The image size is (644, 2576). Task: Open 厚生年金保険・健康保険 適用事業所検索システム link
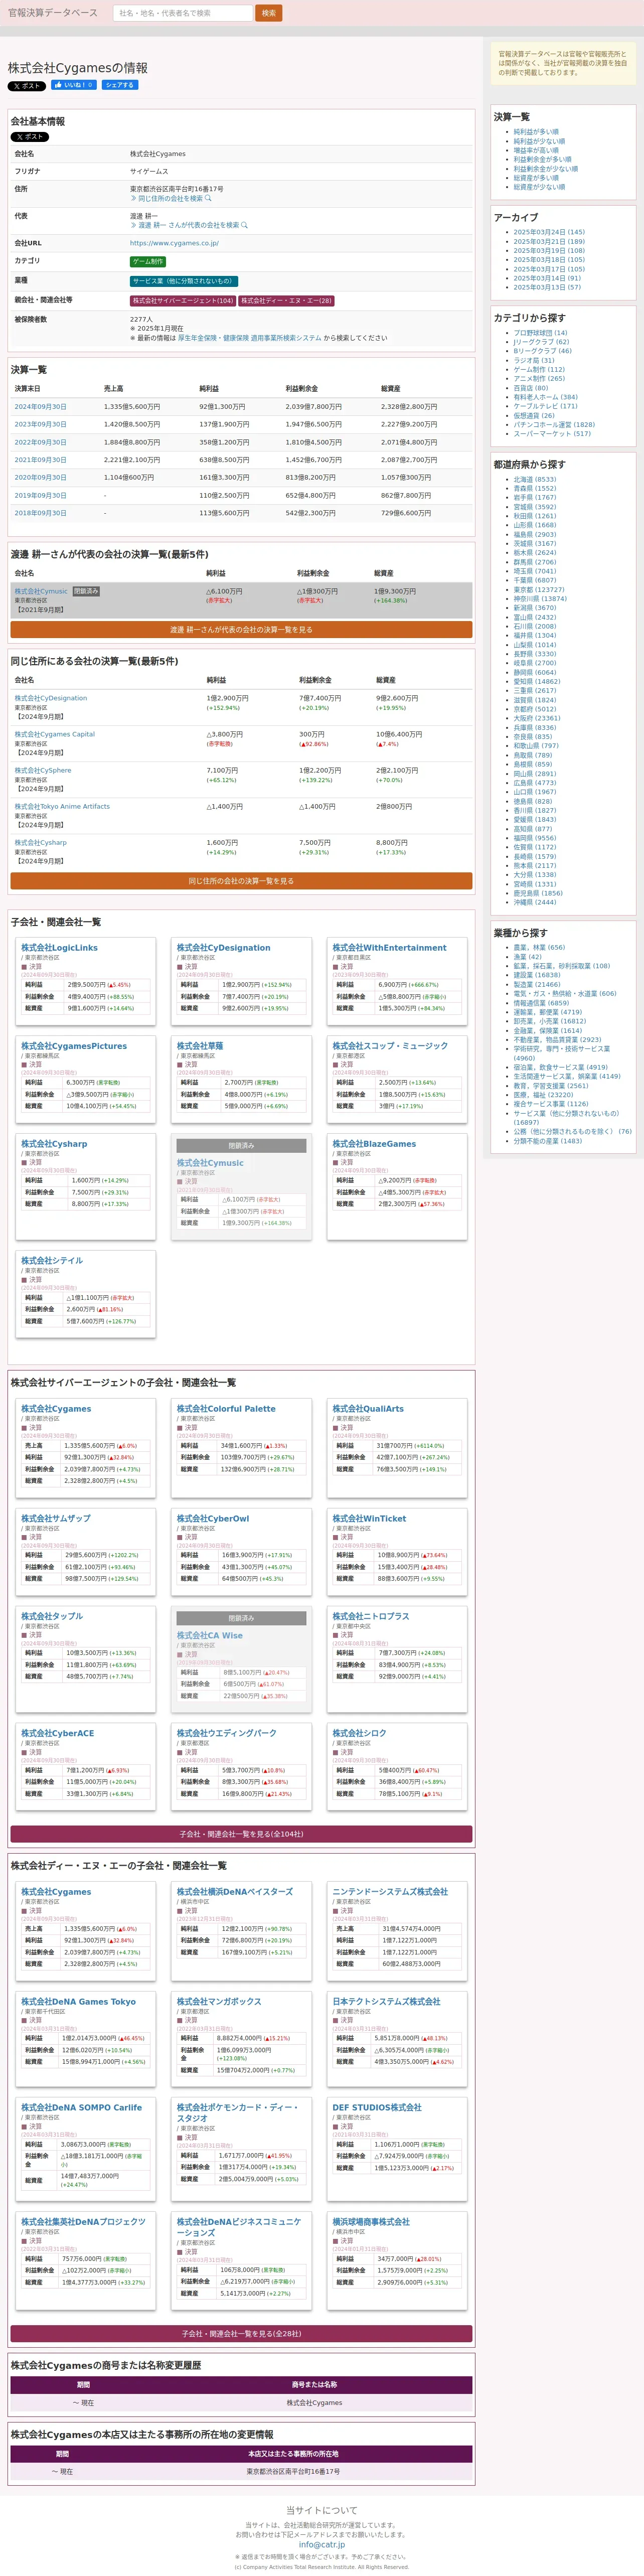[250, 338]
